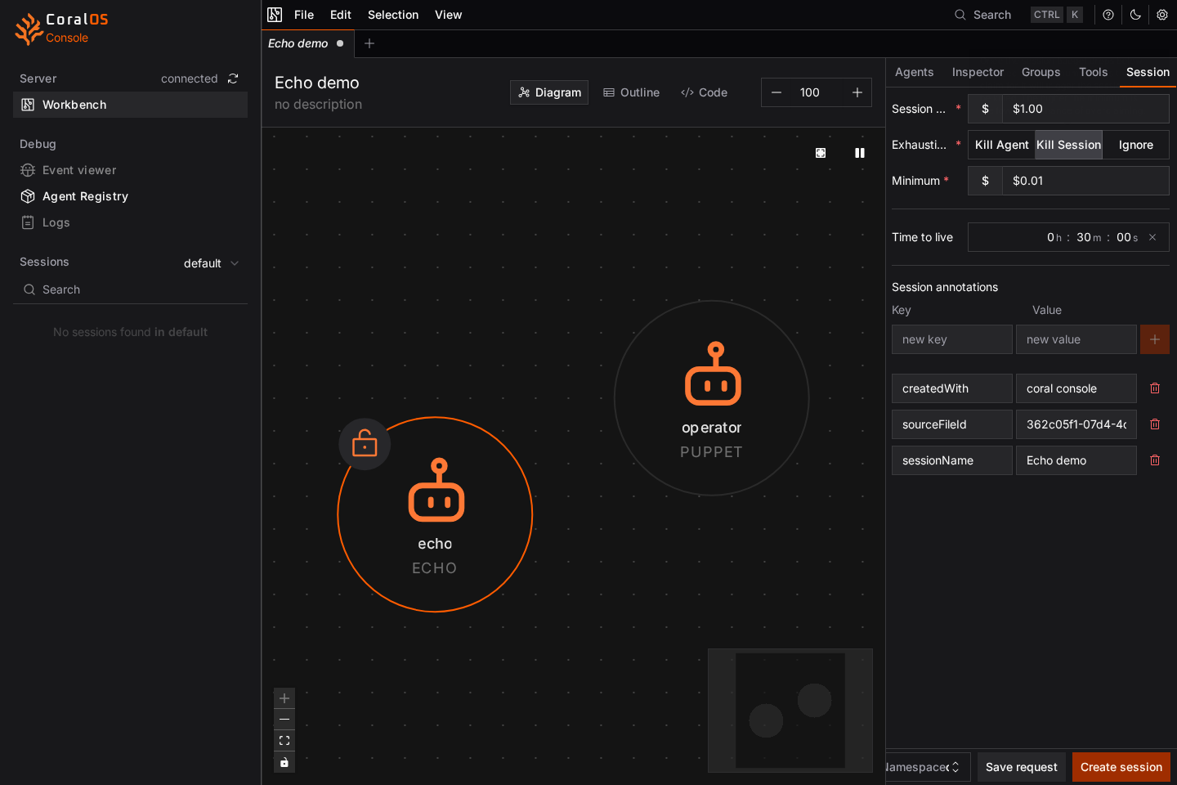The image size is (1177, 785).
Task: Open the Namespace dropdown at bottom
Action: 928,767
